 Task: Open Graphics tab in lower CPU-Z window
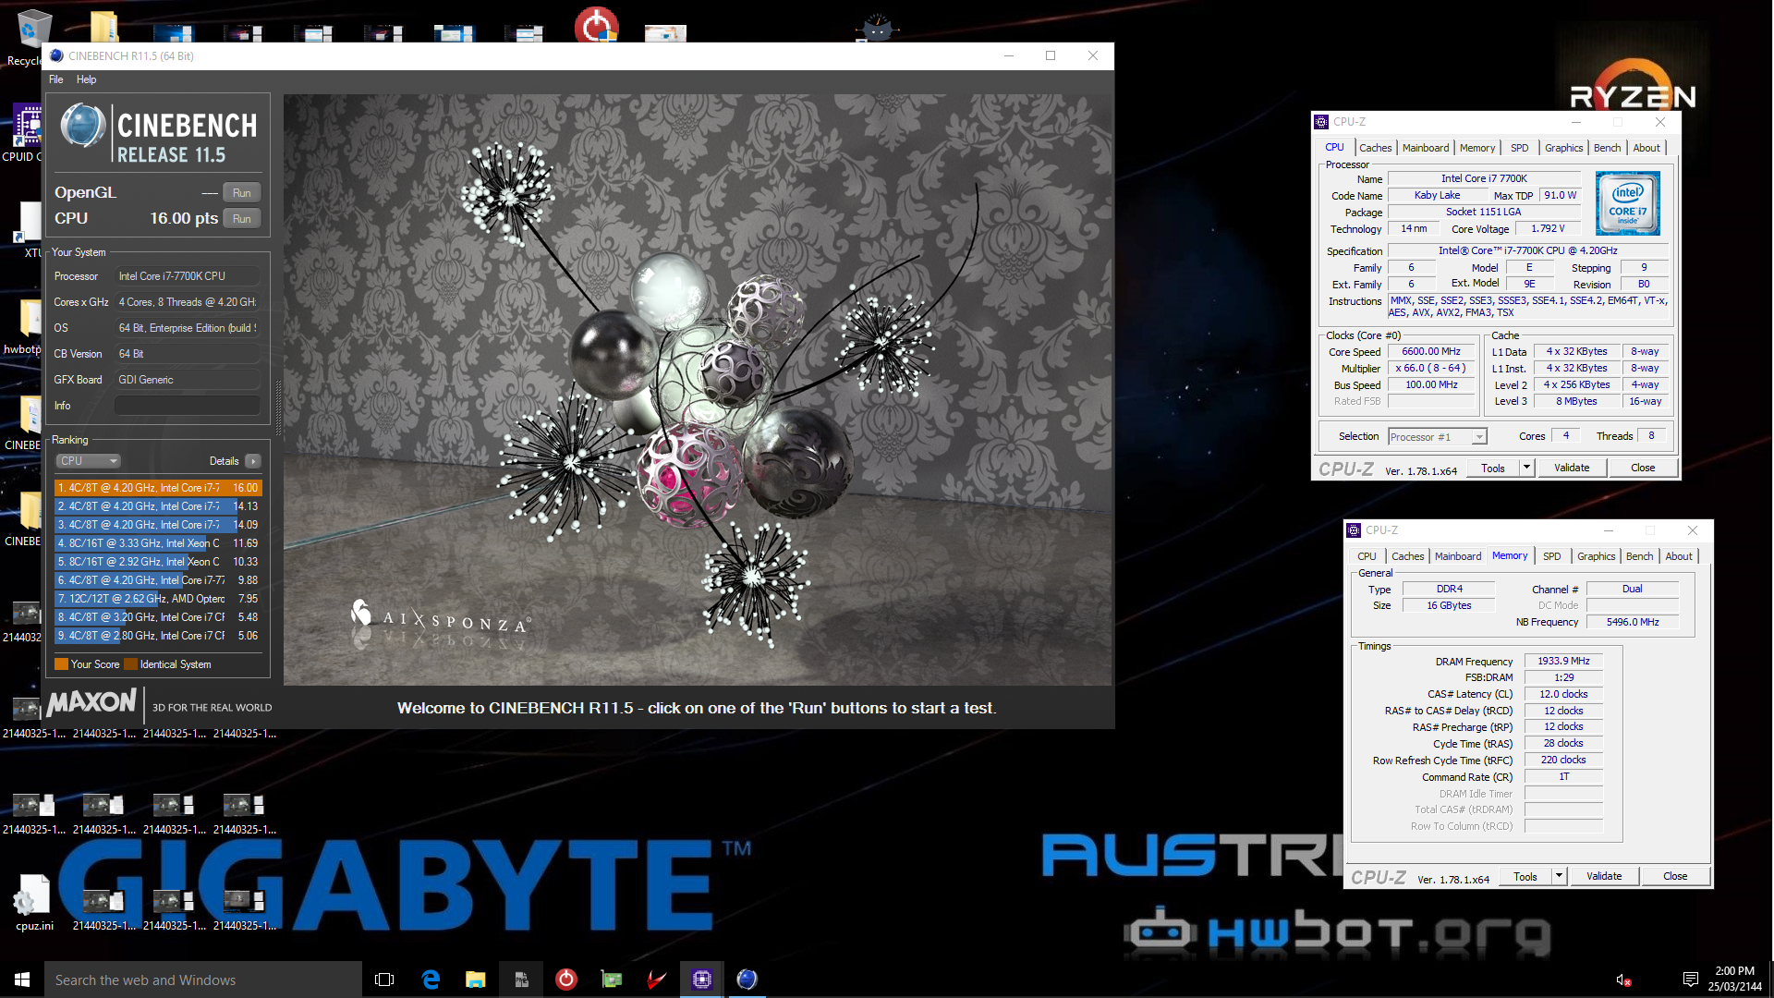tap(1596, 556)
